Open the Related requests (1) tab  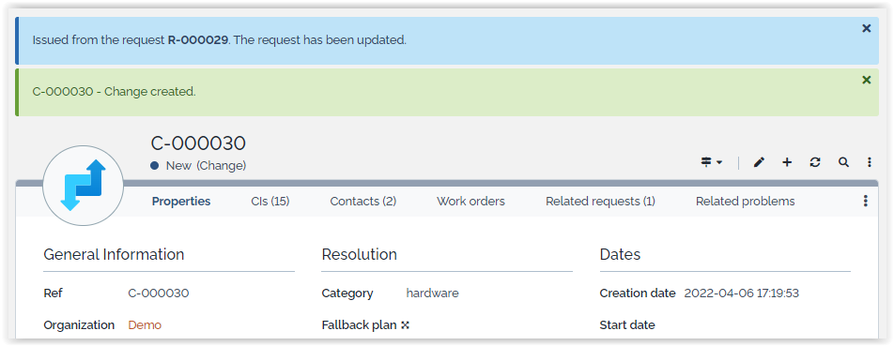coord(600,202)
